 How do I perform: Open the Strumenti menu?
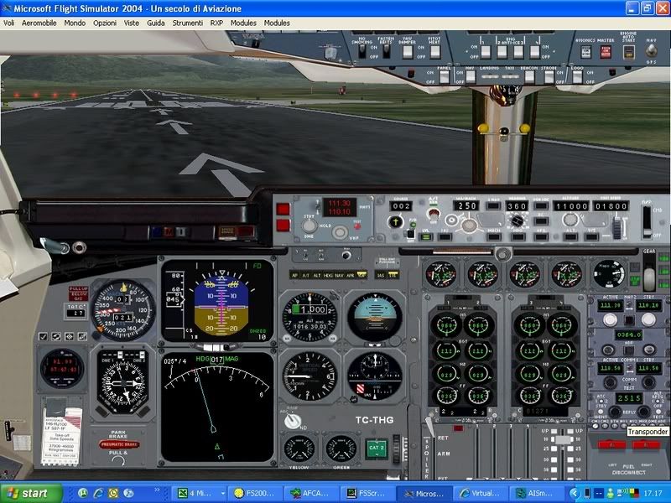187,23
